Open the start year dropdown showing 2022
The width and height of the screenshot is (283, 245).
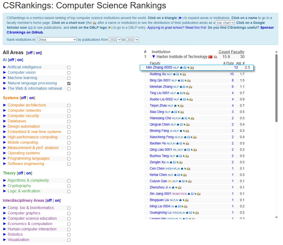[115, 40]
